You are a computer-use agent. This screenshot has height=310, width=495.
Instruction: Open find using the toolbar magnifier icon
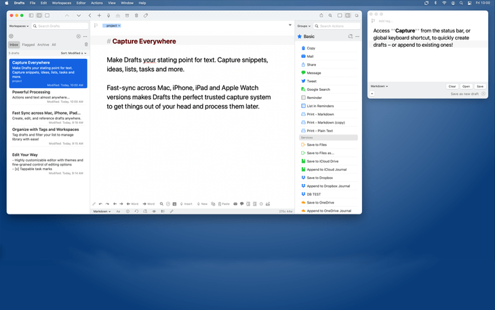click(x=330, y=16)
